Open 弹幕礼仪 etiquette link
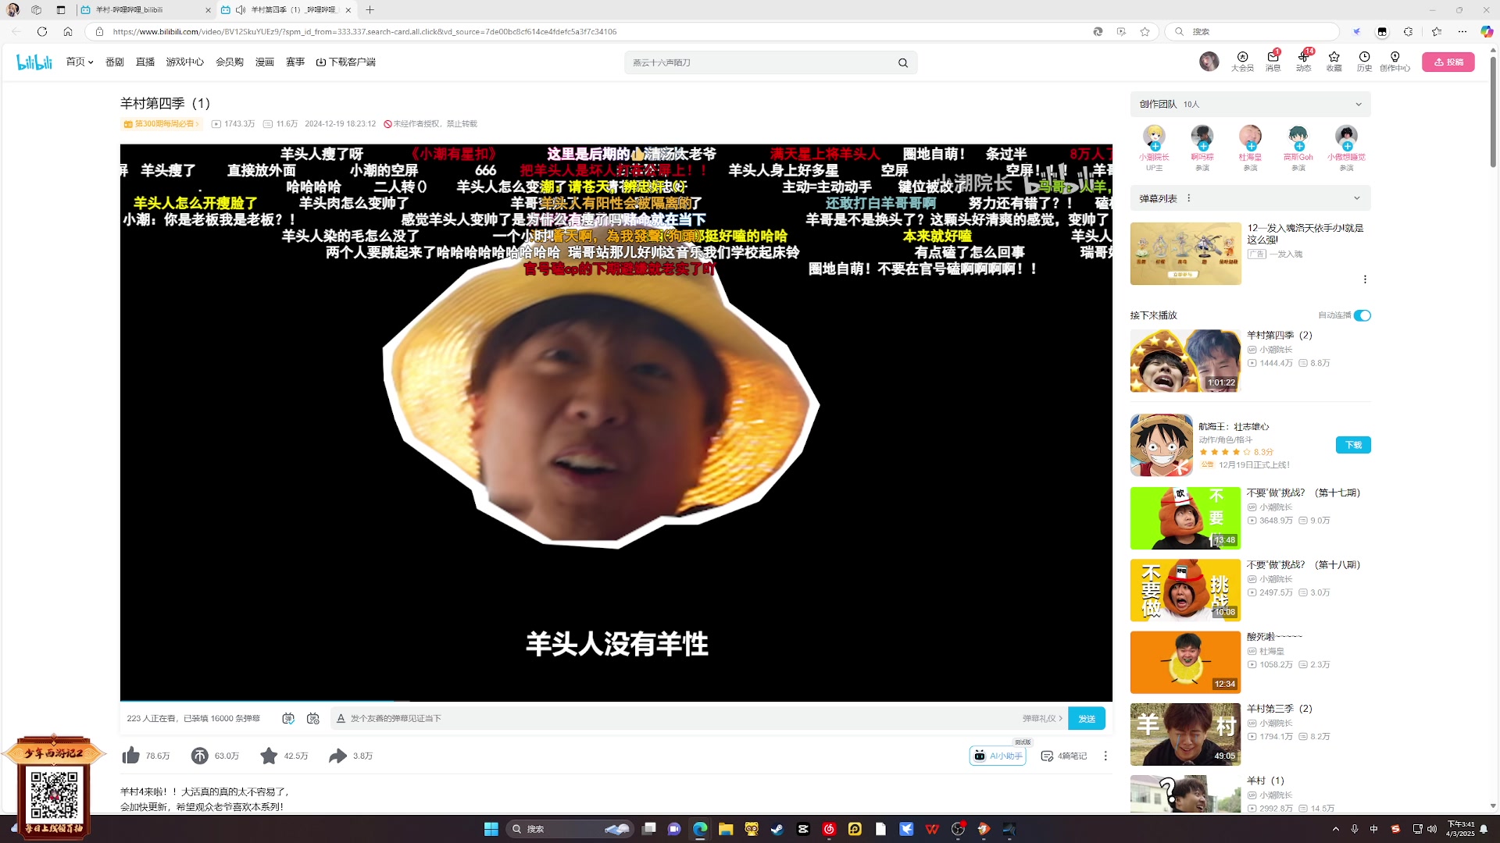 pos(1042,718)
